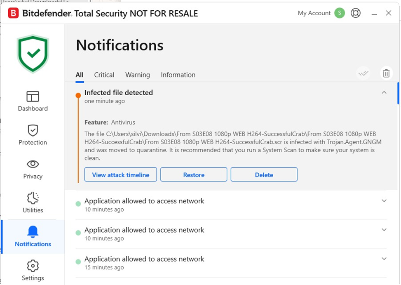Click the Notifications bell icon

(33, 231)
